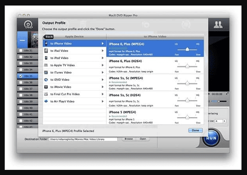Click the iPod icon beside to iPod Video
The height and width of the screenshot is (175, 247).
click(x=46, y=58)
